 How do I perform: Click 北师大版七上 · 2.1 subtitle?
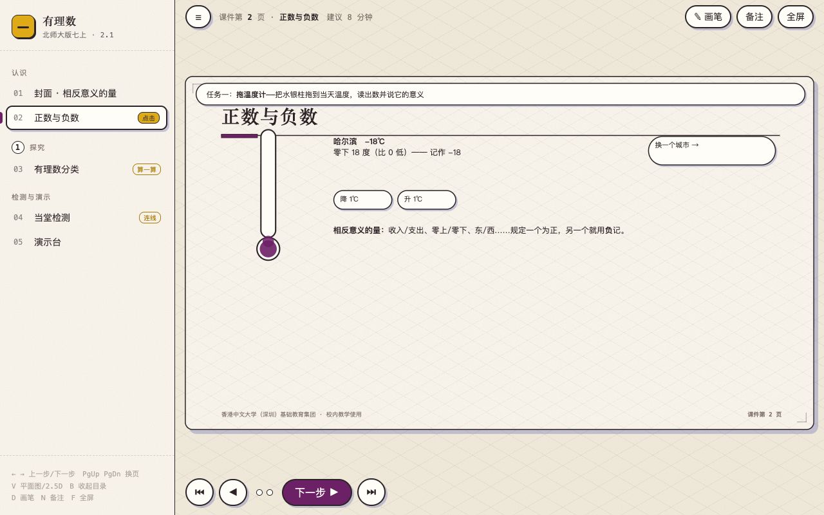click(x=78, y=35)
